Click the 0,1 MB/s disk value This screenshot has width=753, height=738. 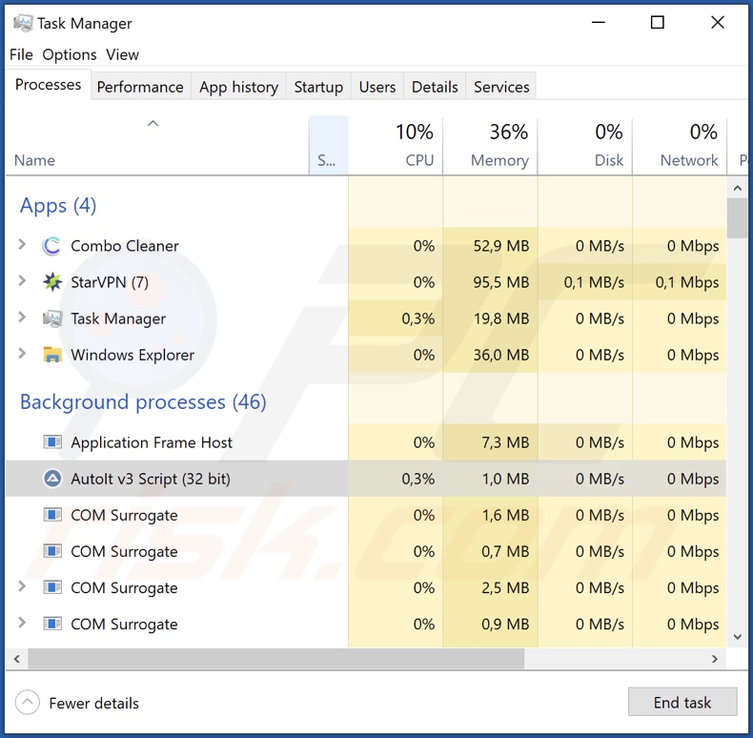click(594, 282)
